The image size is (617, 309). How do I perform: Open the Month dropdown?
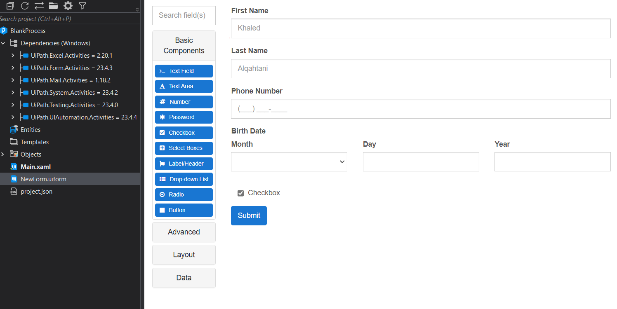[289, 162]
